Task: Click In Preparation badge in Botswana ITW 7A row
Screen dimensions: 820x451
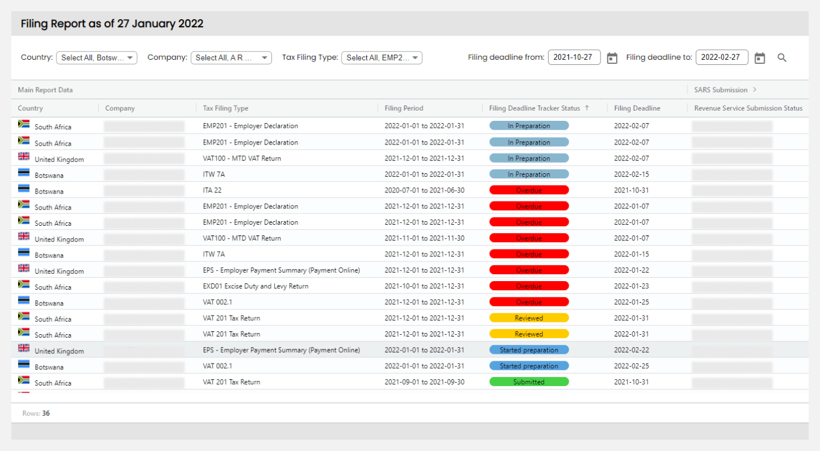Action: pyautogui.click(x=529, y=174)
